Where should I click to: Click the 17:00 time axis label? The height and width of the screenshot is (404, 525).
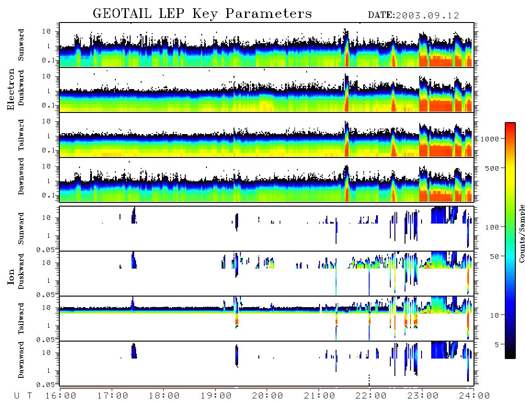coord(113,396)
